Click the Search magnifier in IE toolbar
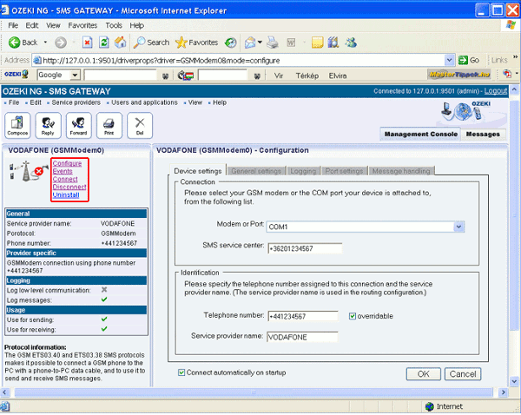Screen dimensions: 521x415 (151, 43)
